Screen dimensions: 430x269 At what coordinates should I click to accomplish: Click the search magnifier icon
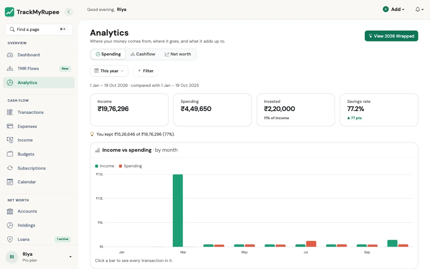(x=12, y=29)
